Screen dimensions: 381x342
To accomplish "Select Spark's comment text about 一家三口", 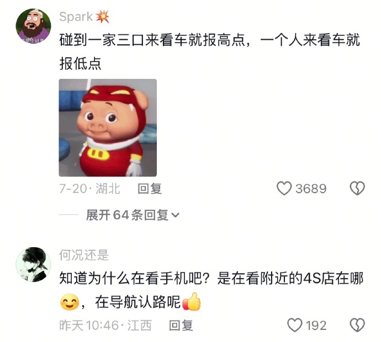I will click(x=209, y=52).
